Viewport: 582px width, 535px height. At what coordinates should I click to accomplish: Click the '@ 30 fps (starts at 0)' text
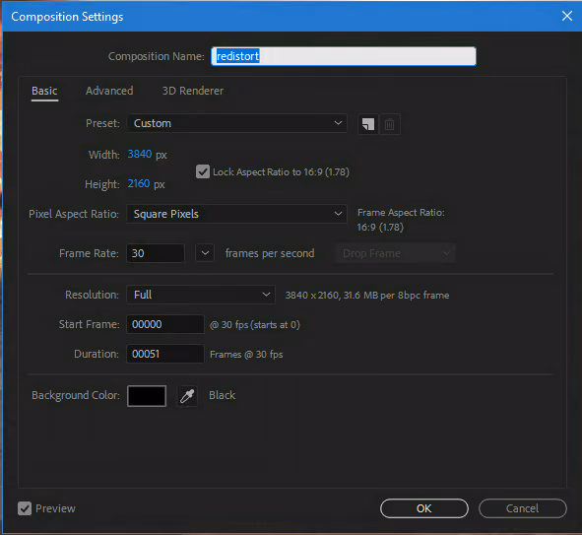click(255, 325)
